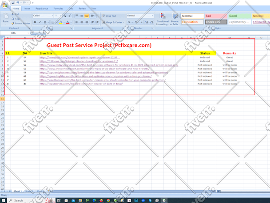Toggle Wrap Text
The image size is (270, 203).
(x=109, y=16)
